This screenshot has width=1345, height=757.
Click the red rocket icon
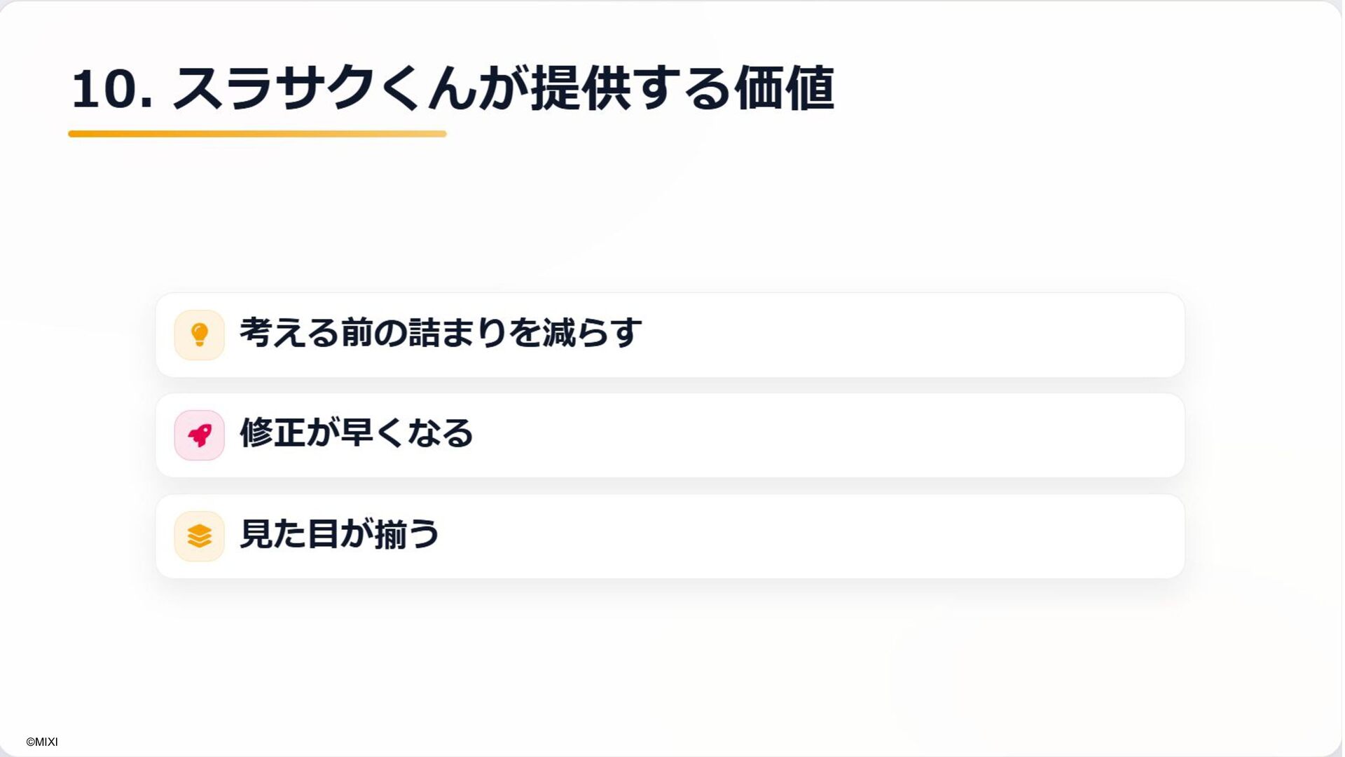pyautogui.click(x=200, y=435)
